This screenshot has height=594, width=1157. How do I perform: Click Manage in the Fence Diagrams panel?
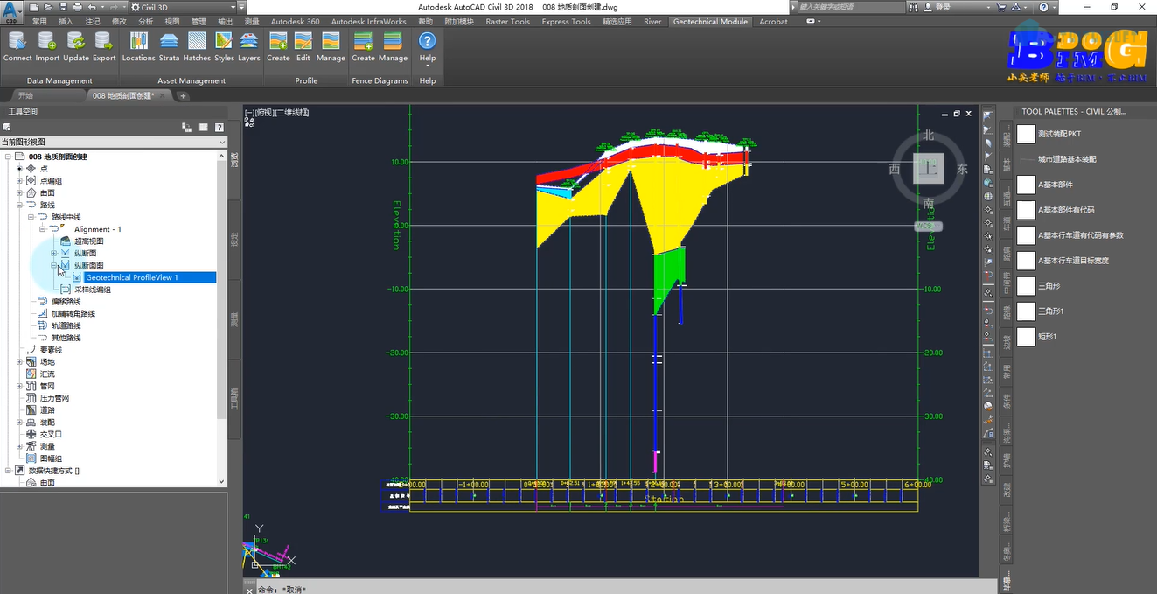(x=393, y=46)
